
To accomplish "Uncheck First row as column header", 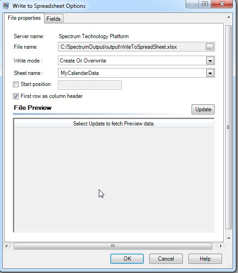I will (x=16, y=96).
